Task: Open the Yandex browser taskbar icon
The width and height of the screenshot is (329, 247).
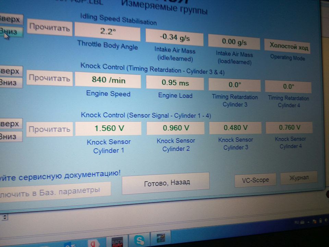Action: tap(93, 243)
